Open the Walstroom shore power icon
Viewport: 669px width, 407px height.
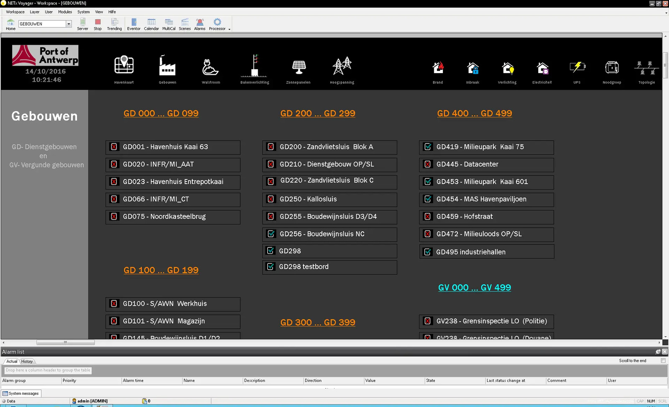pyautogui.click(x=211, y=66)
